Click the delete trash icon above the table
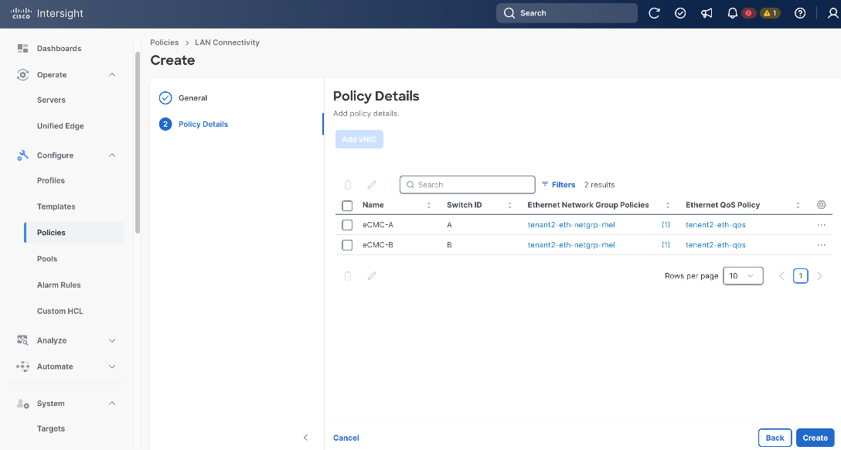The width and height of the screenshot is (841, 450). pyautogui.click(x=348, y=185)
